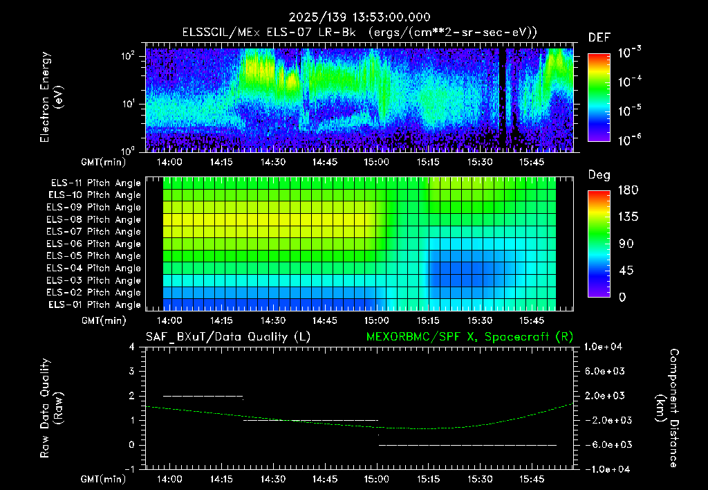Click 14:15 under the pitch angle panel
This screenshot has height=490, width=708.
click(x=221, y=320)
